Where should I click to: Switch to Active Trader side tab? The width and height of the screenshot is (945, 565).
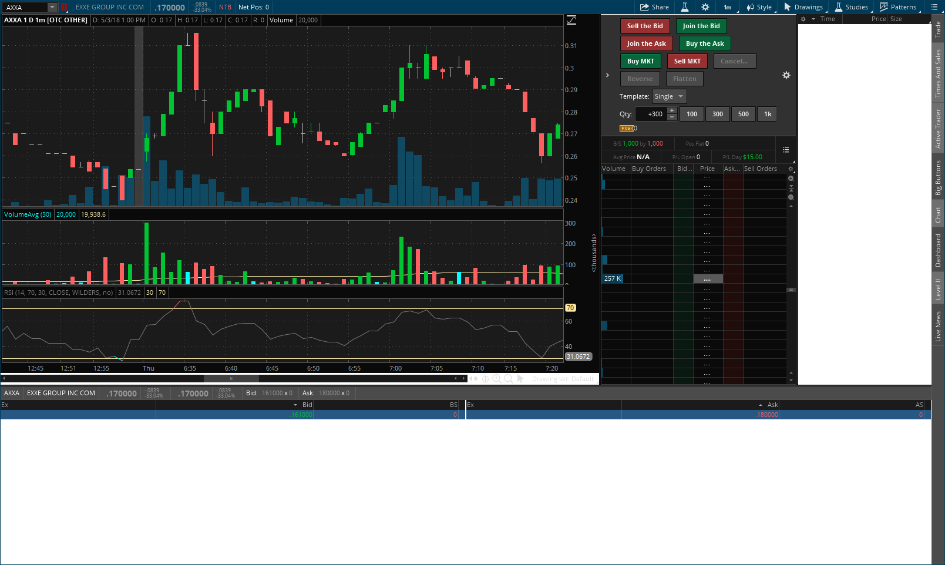[x=938, y=129]
